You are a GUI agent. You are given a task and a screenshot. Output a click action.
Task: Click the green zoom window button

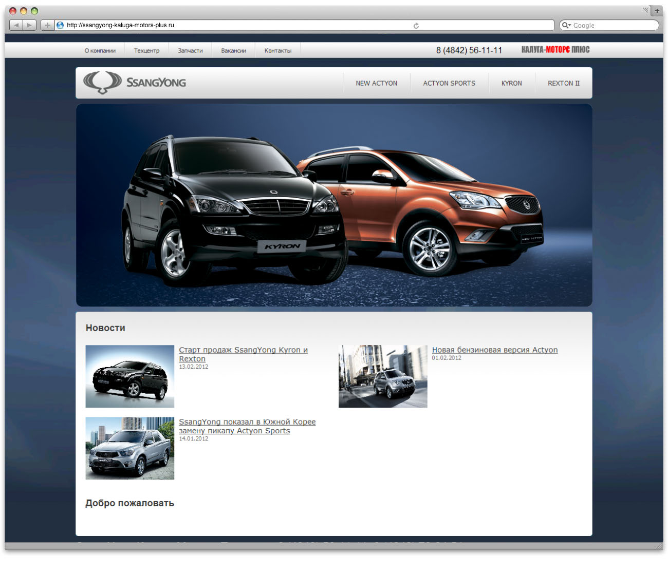click(x=34, y=11)
